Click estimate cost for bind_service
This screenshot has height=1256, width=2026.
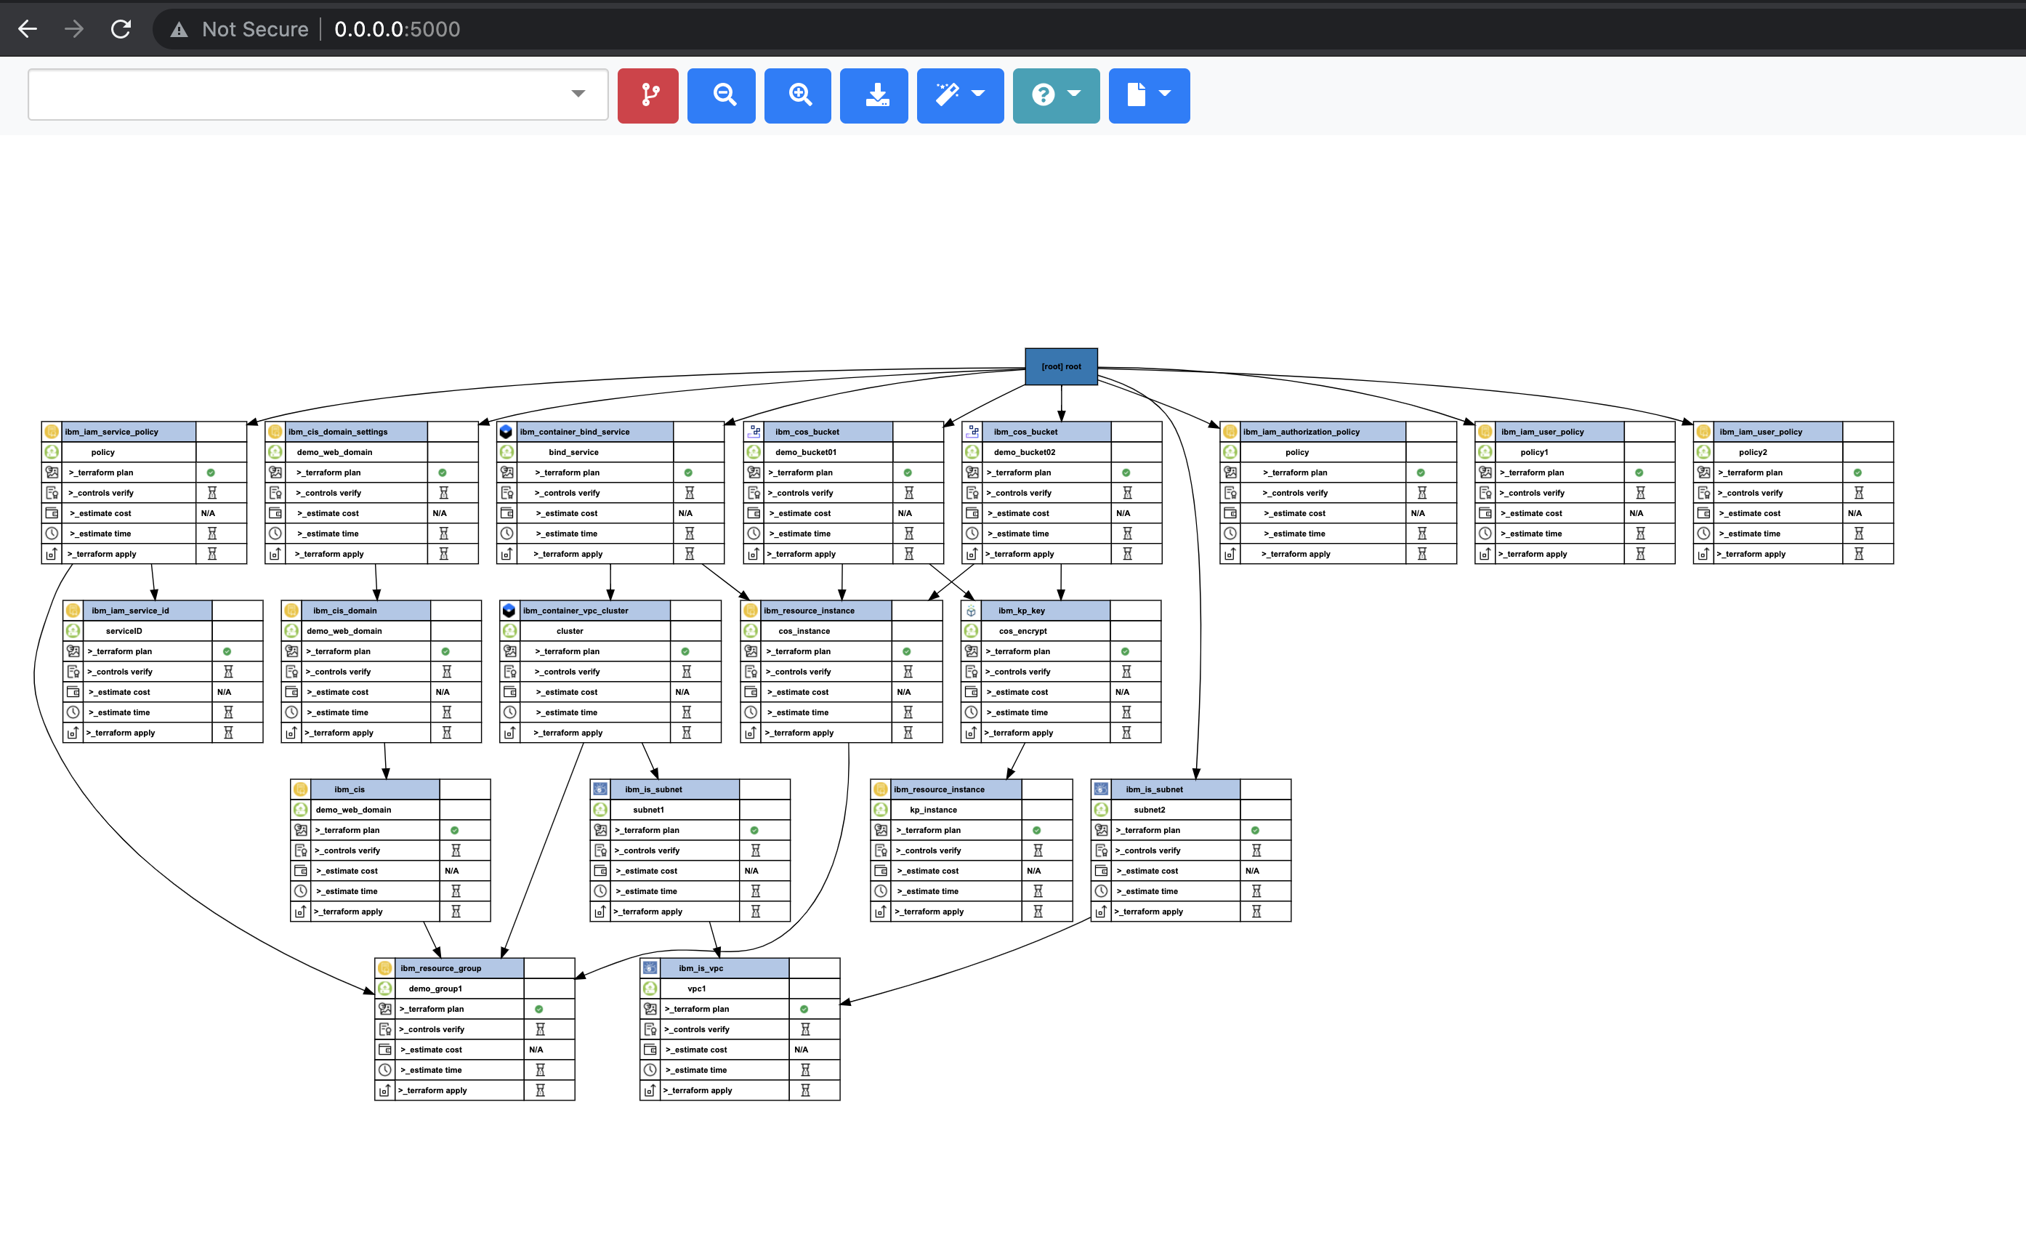594,513
